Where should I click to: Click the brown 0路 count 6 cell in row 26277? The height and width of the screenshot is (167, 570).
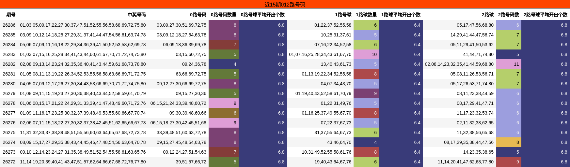pyautogui.click(x=224, y=113)
